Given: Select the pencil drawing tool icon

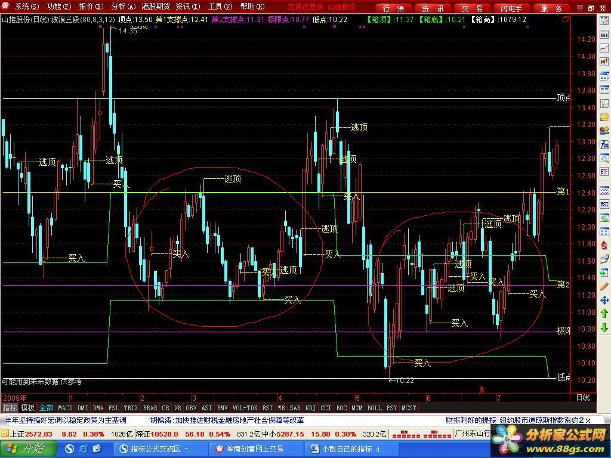Looking at the screenshot, I should pyautogui.click(x=604, y=287).
